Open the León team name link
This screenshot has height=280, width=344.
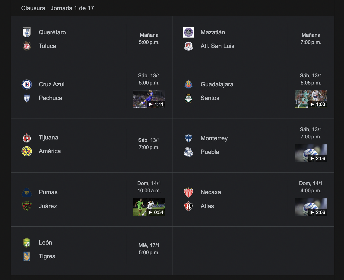pos(45,243)
